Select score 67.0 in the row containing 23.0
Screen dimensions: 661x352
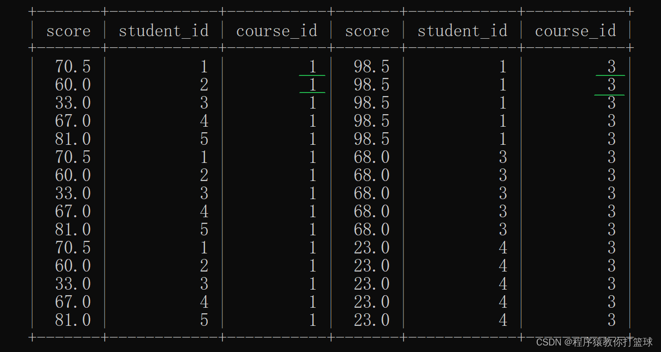[x=73, y=302]
